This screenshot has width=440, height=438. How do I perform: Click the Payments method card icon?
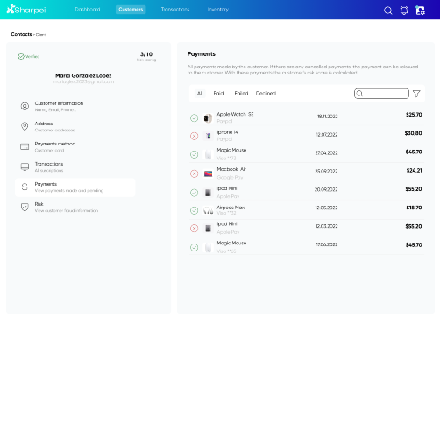(x=25, y=146)
